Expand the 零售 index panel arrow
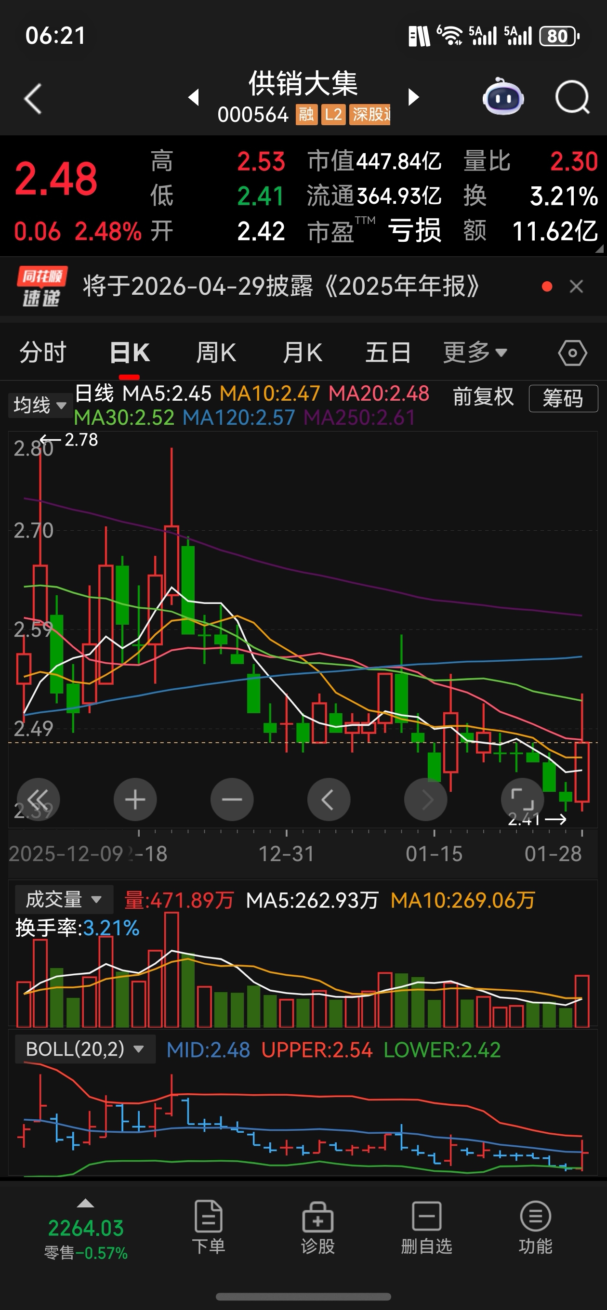 [x=85, y=1203]
